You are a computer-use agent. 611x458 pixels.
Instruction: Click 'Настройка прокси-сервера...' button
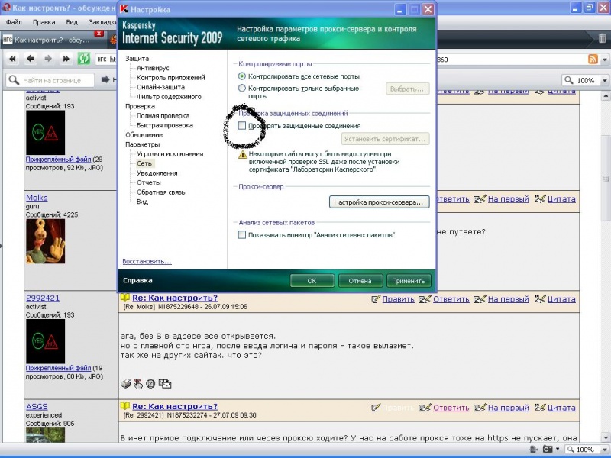[380, 202]
